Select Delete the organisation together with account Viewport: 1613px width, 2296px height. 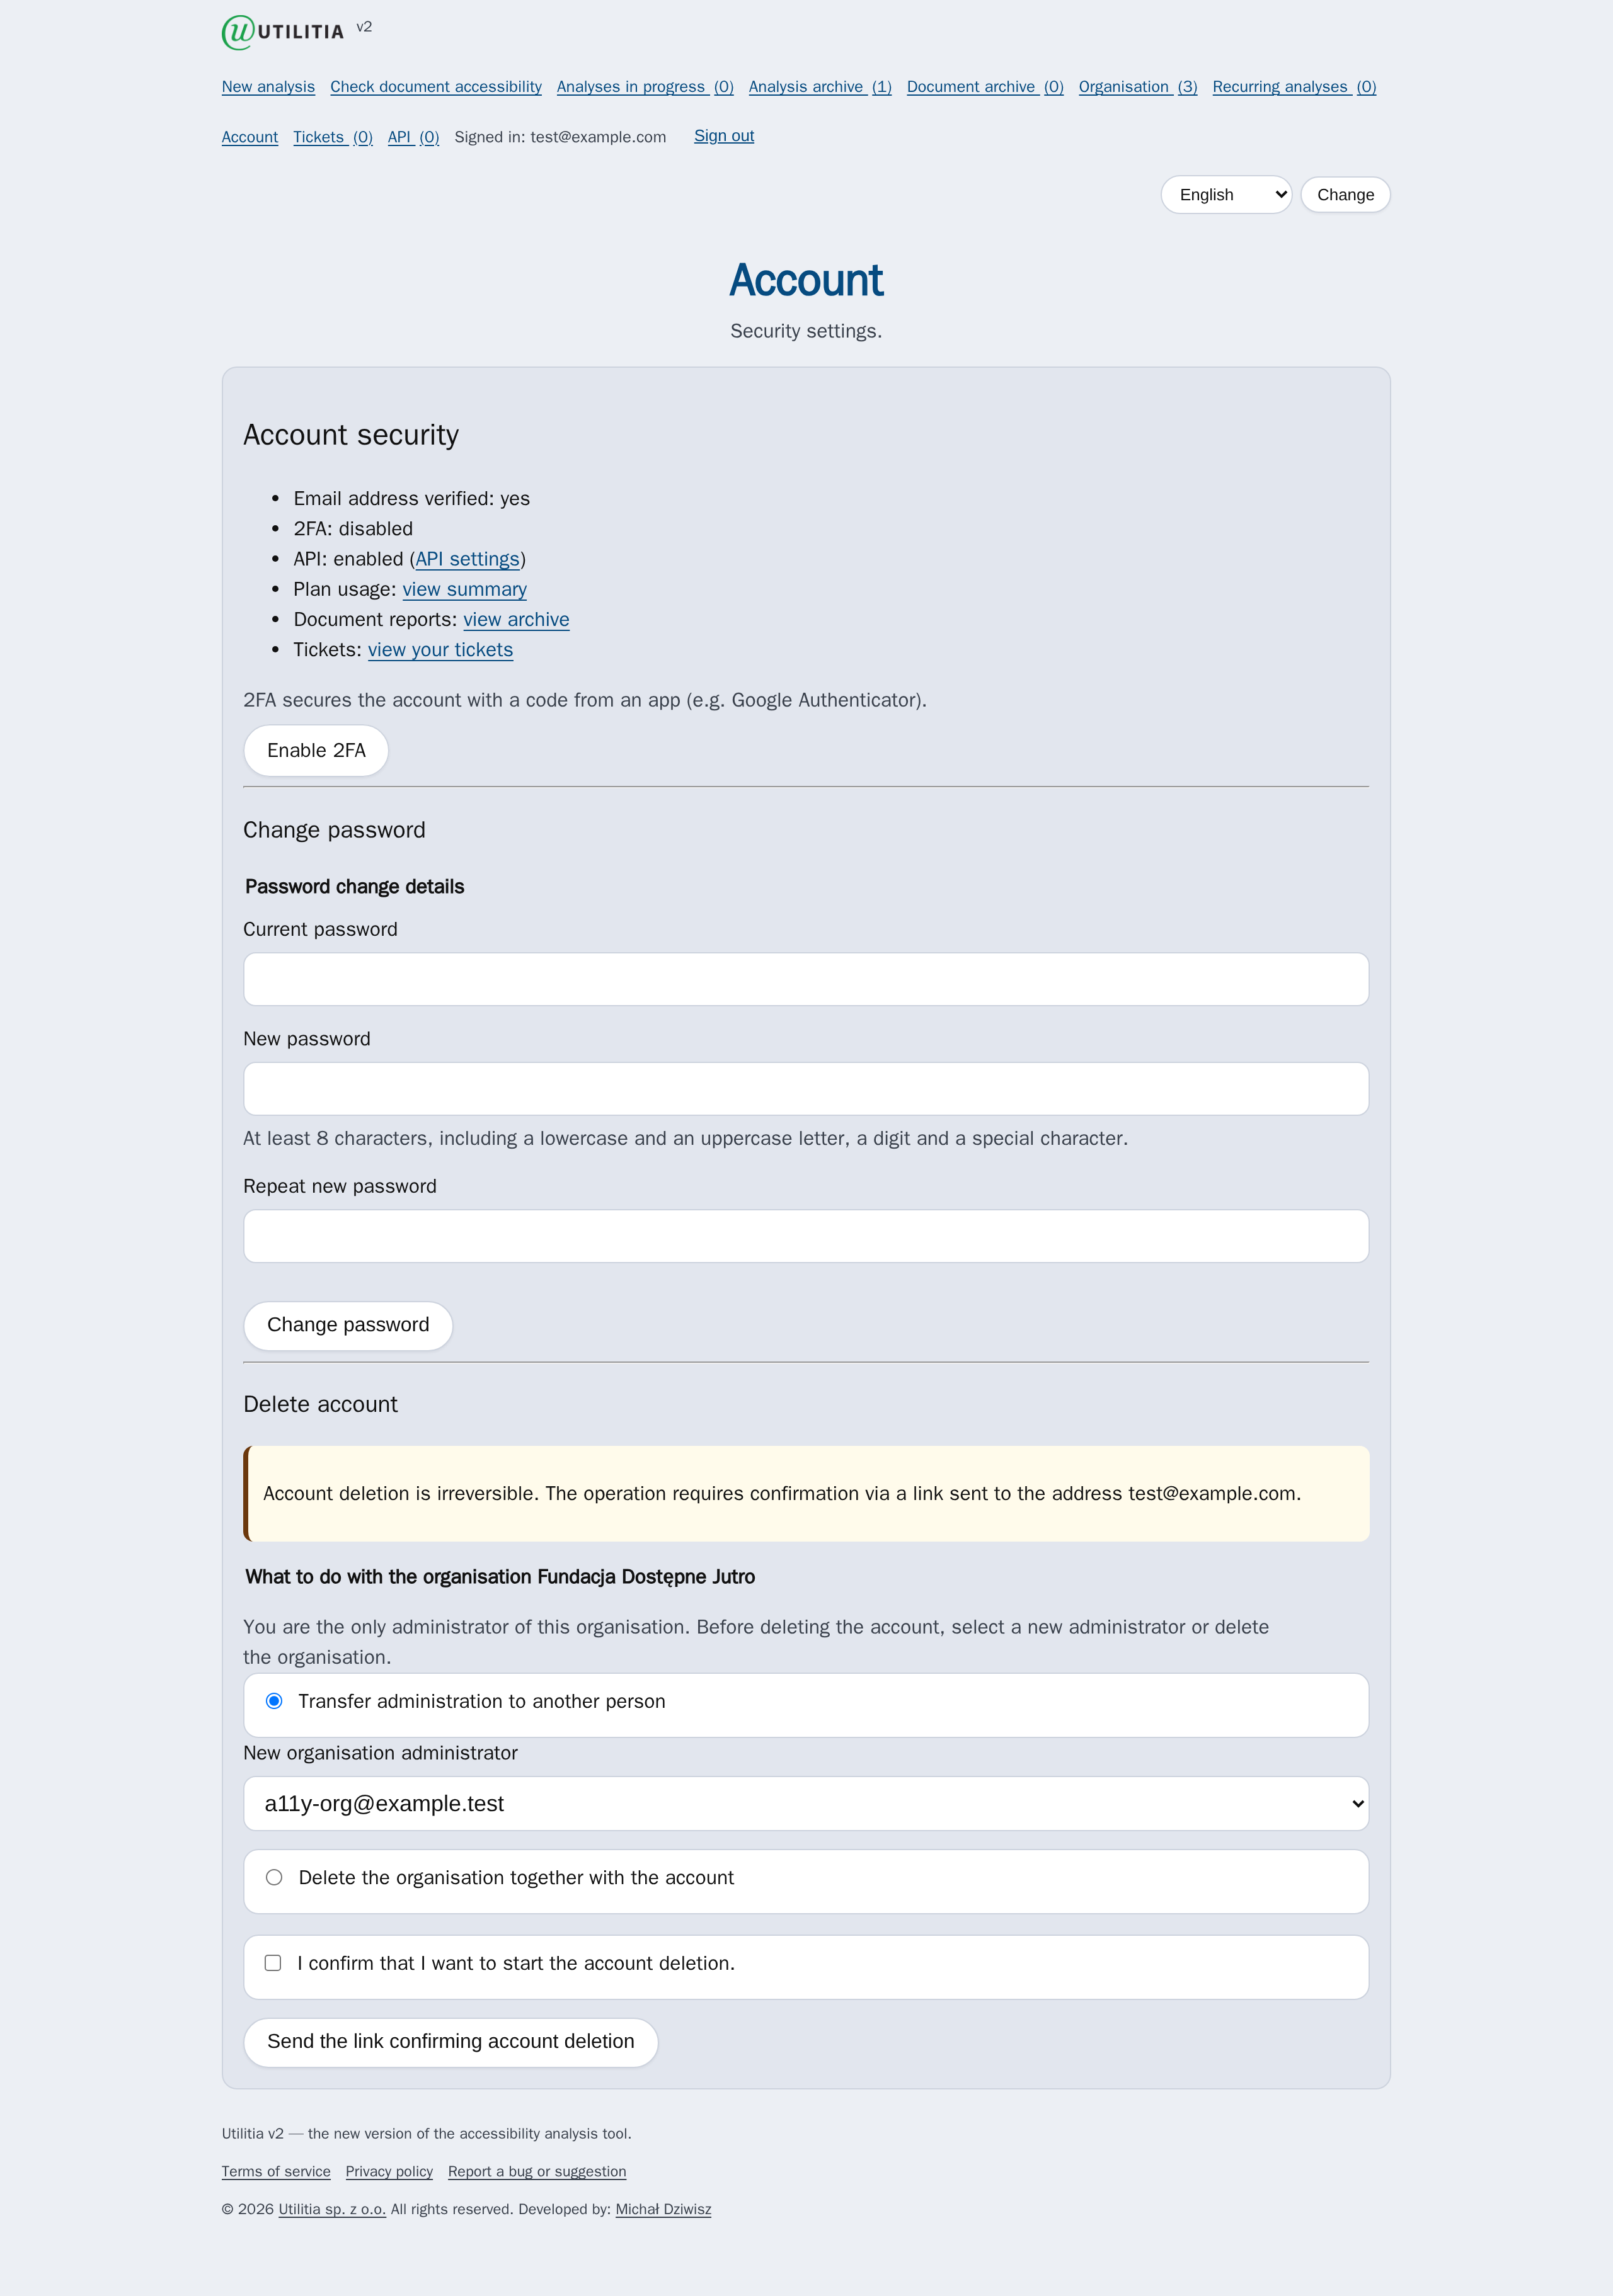(274, 1877)
